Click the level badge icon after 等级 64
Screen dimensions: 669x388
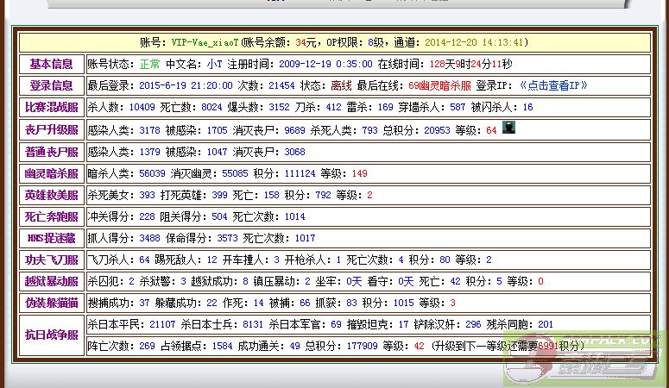(509, 128)
